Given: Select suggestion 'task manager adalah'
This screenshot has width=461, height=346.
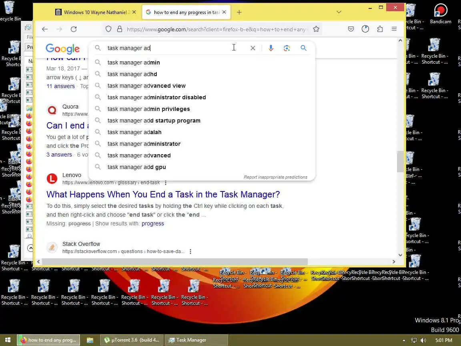Looking at the screenshot, I should point(202,132).
